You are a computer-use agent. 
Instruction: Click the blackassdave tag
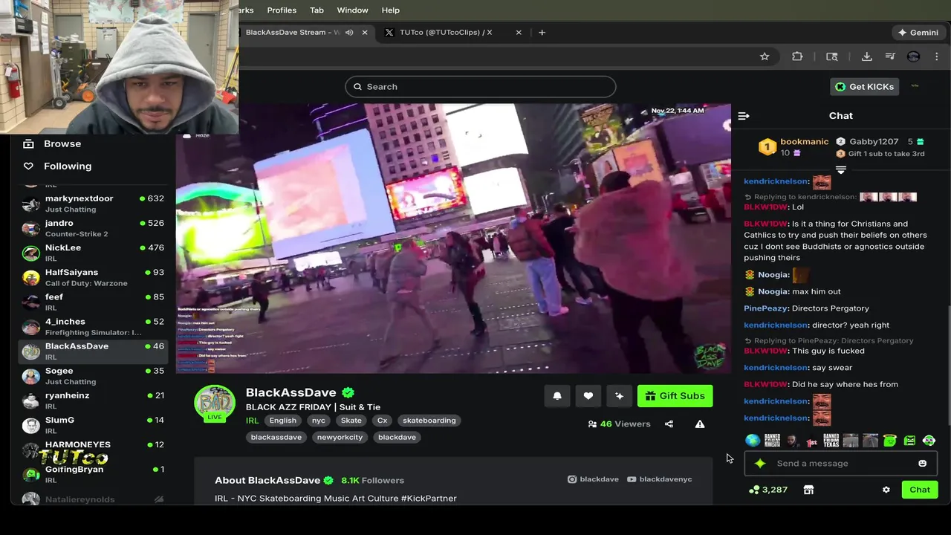276,438
